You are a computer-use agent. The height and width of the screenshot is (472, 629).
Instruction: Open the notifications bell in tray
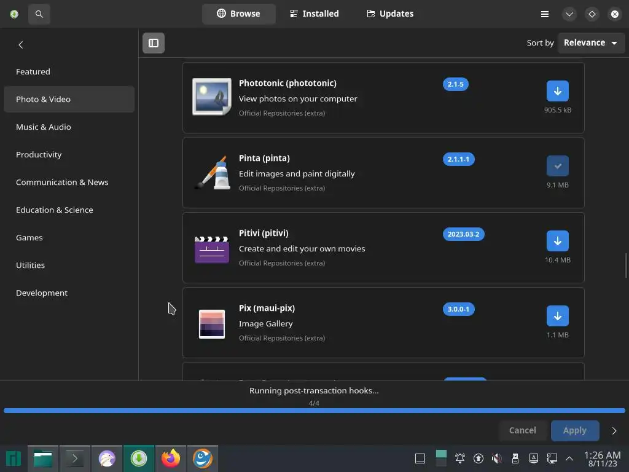[x=460, y=458]
